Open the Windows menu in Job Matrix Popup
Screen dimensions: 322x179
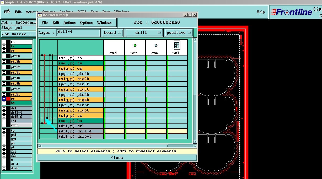click(x=104, y=23)
